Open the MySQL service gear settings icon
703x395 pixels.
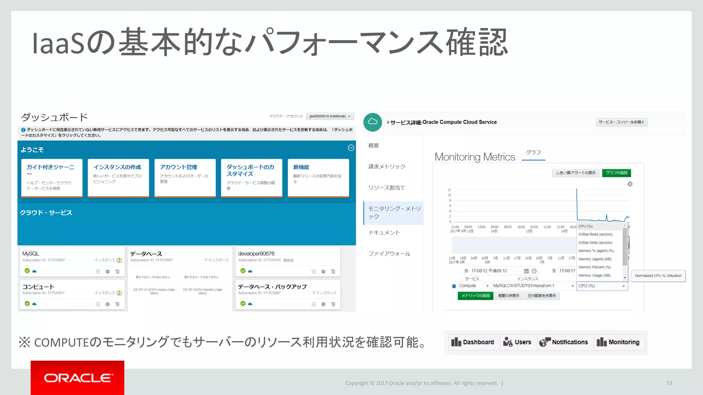click(107, 272)
